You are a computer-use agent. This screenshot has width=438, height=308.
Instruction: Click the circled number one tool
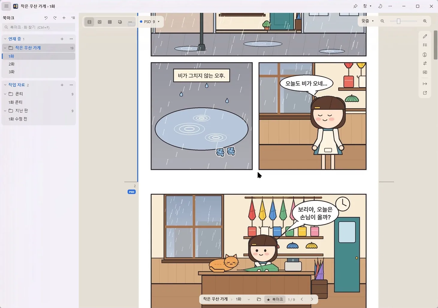[425, 55]
